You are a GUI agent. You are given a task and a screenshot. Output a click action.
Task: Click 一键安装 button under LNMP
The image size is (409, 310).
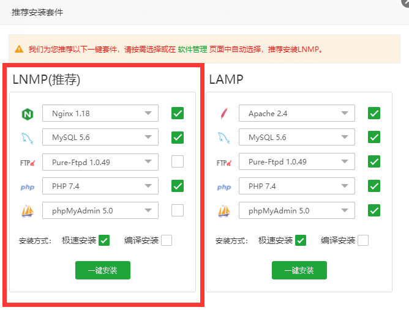(103, 270)
